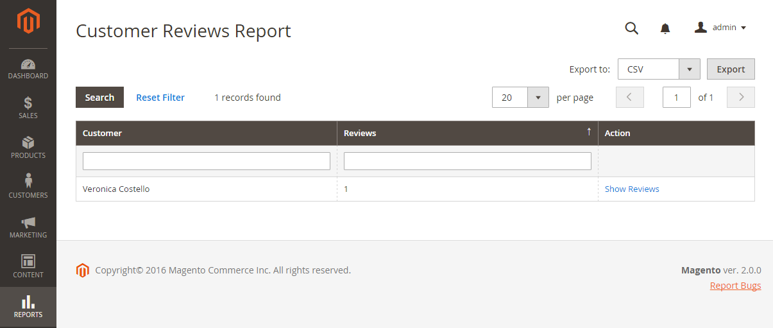The width and height of the screenshot is (773, 328).
Task: Open Show Reviews for Veronica Costello
Action: click(x=632, y=189)
